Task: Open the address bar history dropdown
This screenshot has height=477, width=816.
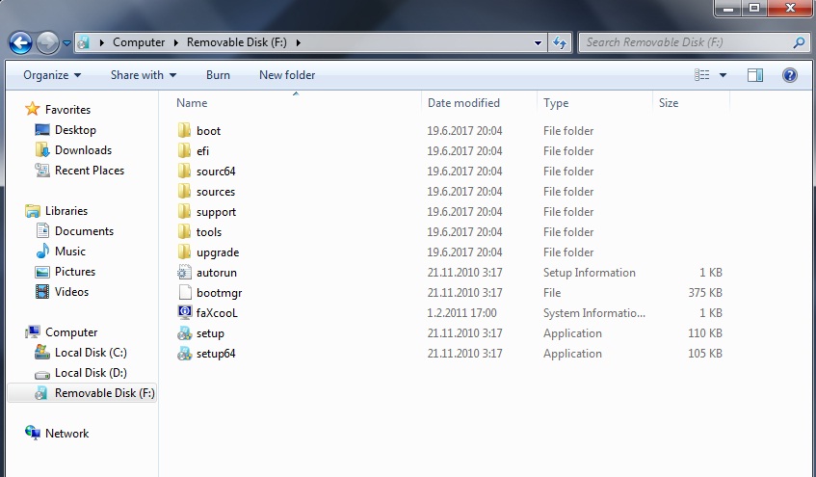Action: pyautogui.click(x=538, y=42)
